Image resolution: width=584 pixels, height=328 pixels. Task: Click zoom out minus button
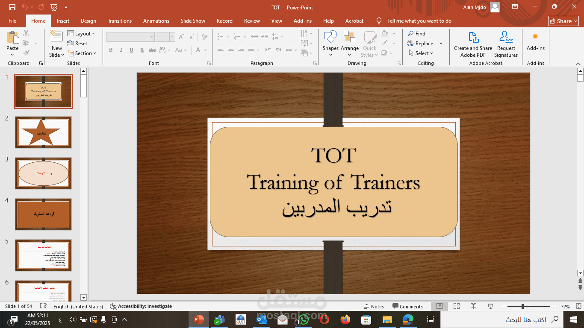(503, 307)
